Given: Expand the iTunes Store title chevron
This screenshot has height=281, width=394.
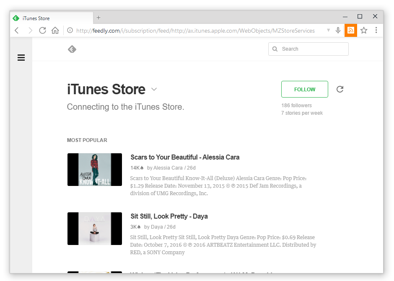Looking at the screenshot, I should click(x=154, y=89).
